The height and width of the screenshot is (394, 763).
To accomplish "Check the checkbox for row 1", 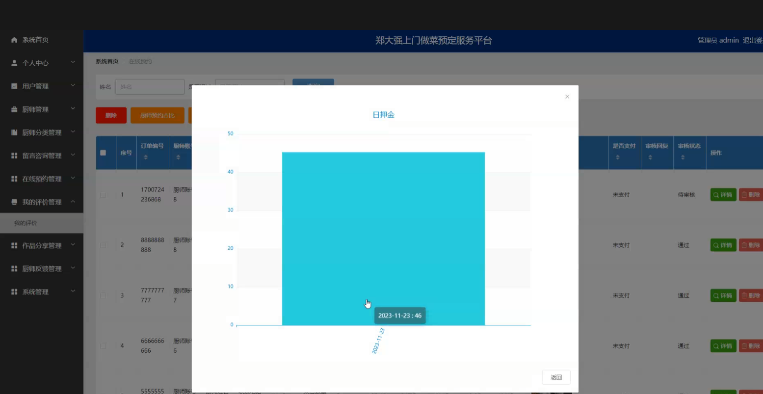I will point(103,195).
